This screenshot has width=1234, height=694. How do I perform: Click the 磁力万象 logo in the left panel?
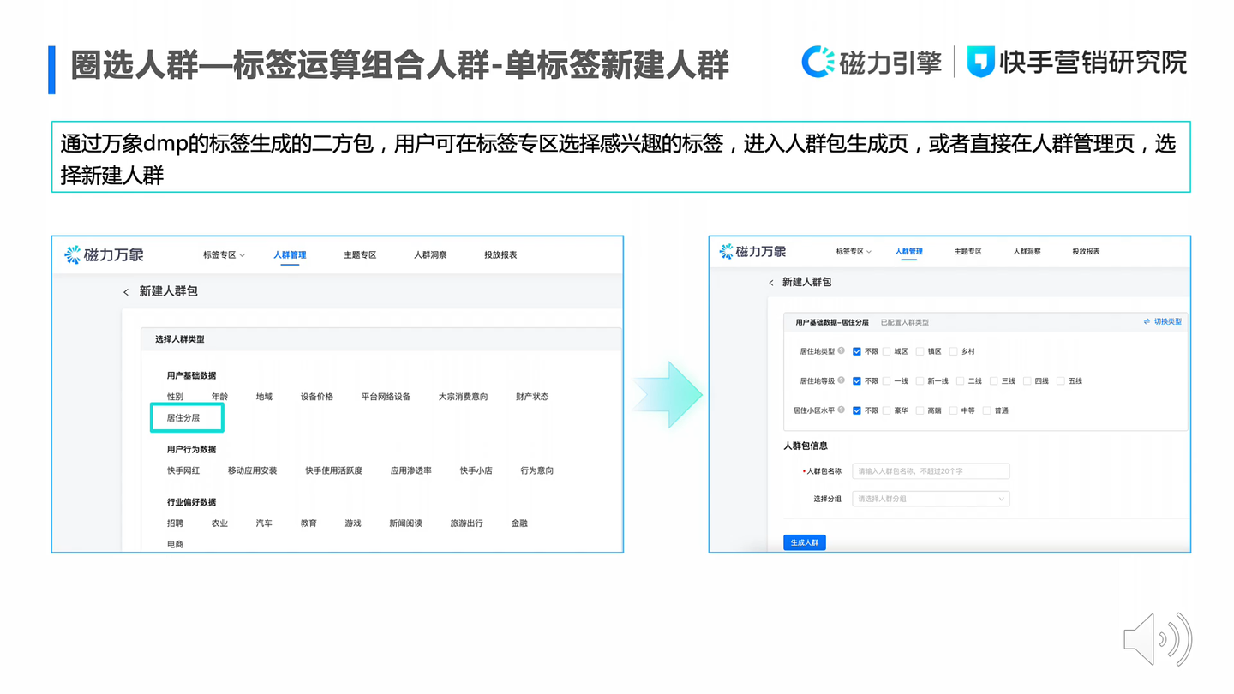click(x=104, y=254)
